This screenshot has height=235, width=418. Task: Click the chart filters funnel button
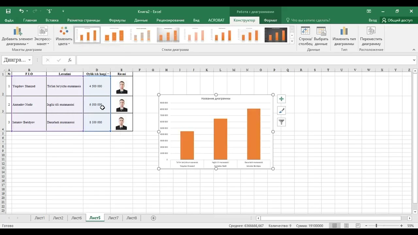point(281,122)
